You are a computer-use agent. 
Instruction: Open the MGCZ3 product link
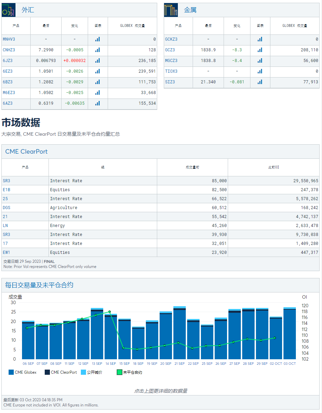click(x=171, y=61)
